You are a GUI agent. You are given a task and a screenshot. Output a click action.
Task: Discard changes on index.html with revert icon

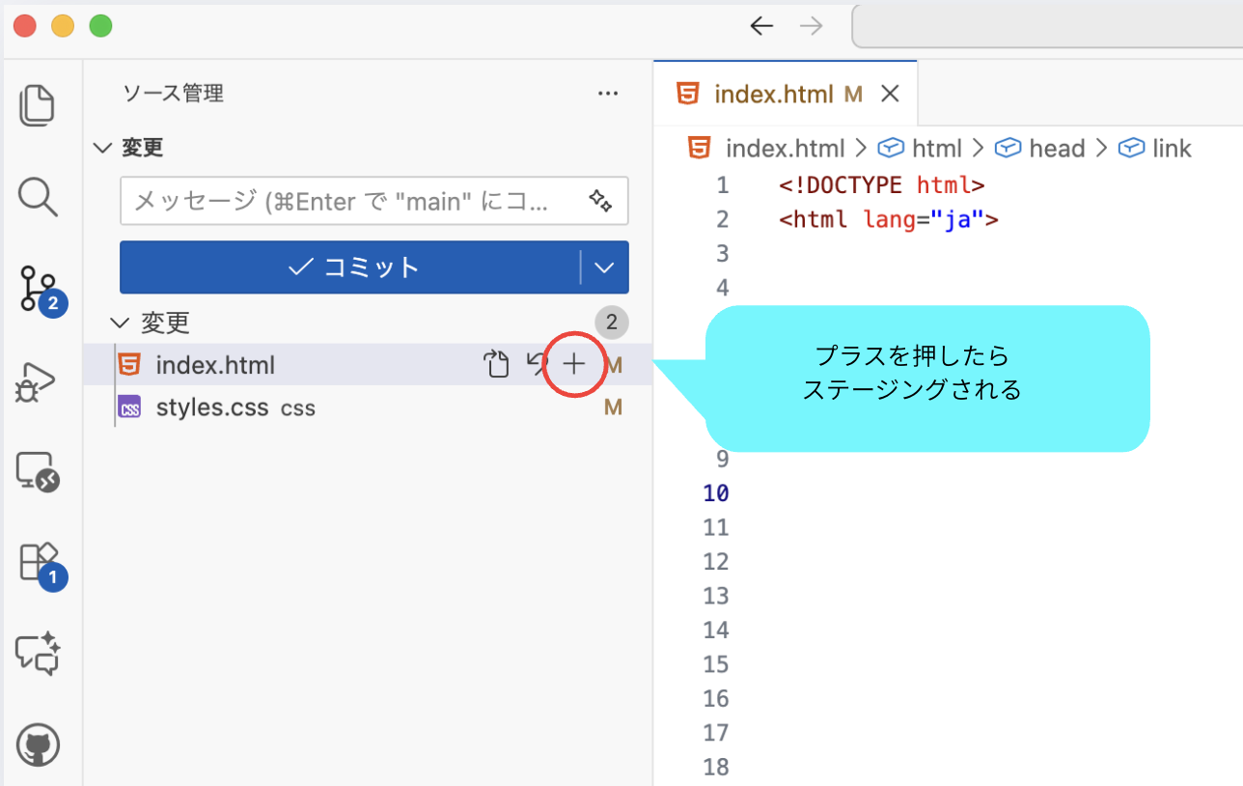point(537,364)
